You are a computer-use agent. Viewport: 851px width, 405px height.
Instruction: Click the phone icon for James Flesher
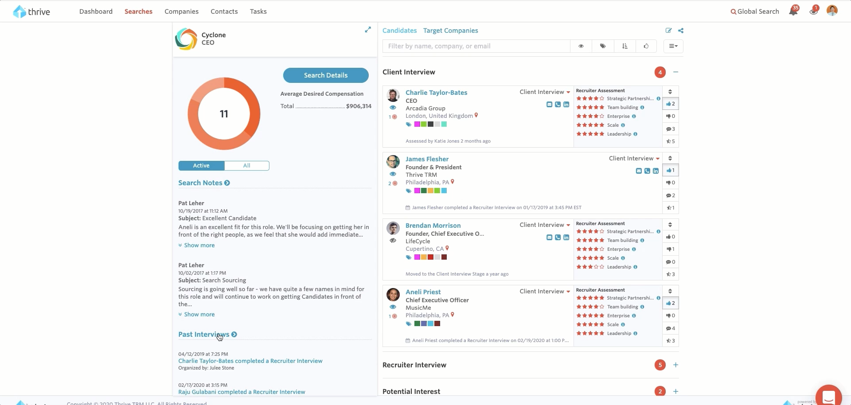point(647,171)
